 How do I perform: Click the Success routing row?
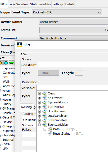[29, 125]
